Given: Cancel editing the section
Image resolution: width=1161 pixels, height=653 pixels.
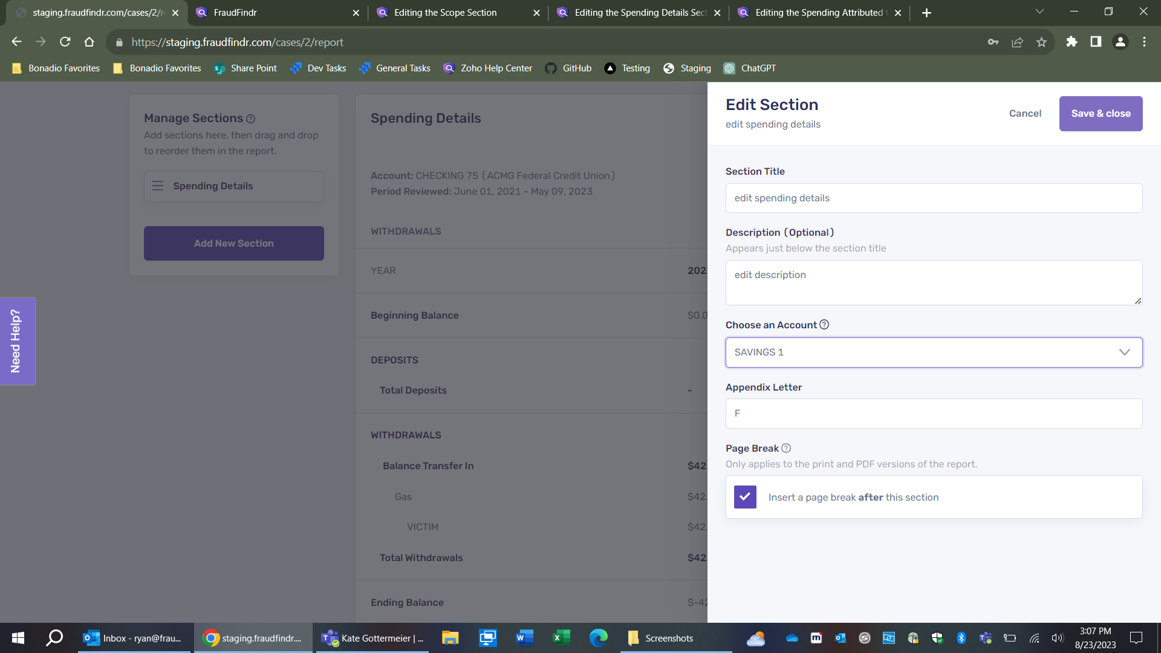Looking at the screenshot, I should (x=1025, y=114).
